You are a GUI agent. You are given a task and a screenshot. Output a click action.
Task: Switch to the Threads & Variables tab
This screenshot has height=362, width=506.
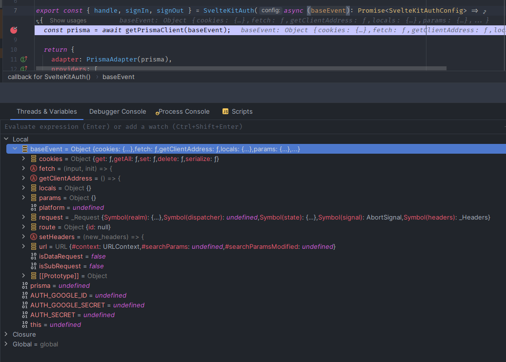(x=47, y=111)
